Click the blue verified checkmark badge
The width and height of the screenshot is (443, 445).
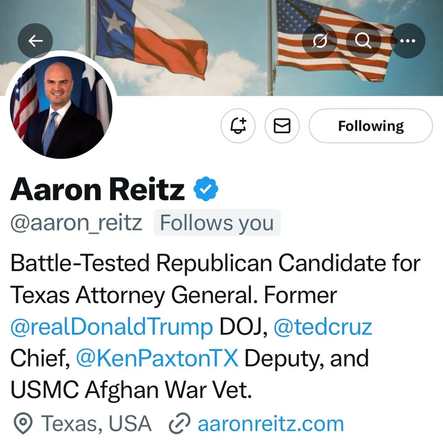pos(206,189)
